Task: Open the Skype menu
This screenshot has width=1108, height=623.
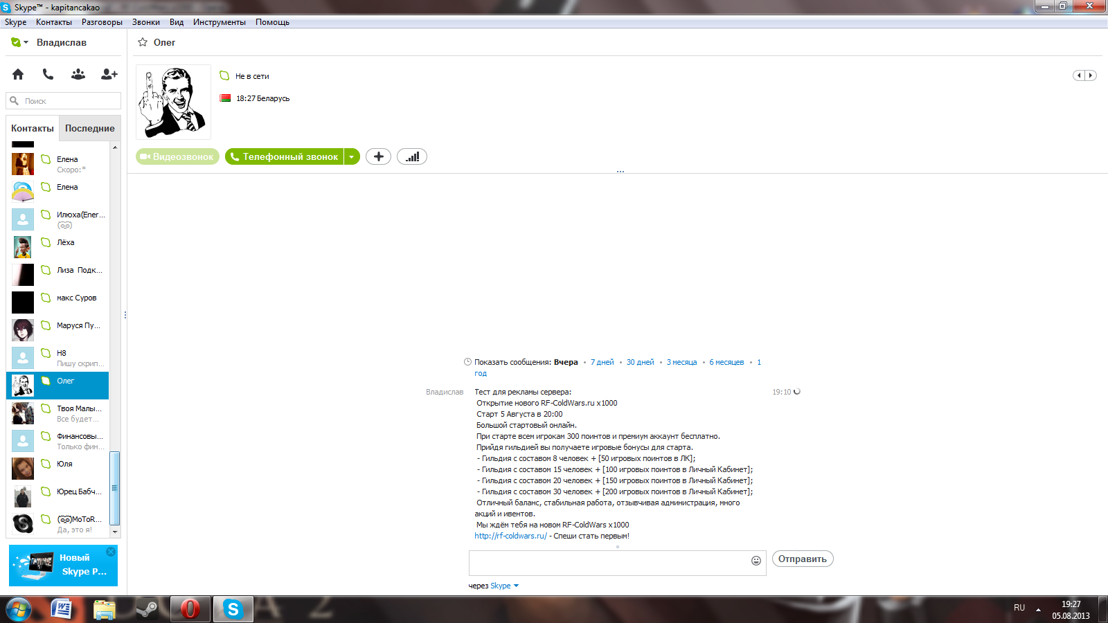Action: pos(15,22)
